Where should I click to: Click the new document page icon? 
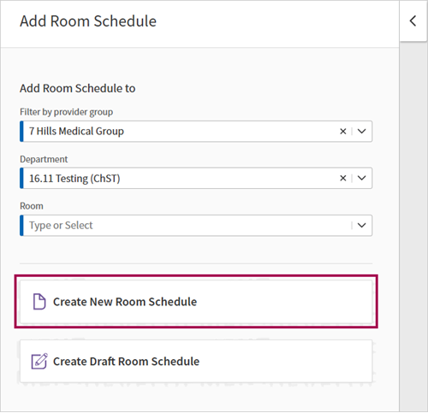tap(39, 302)
